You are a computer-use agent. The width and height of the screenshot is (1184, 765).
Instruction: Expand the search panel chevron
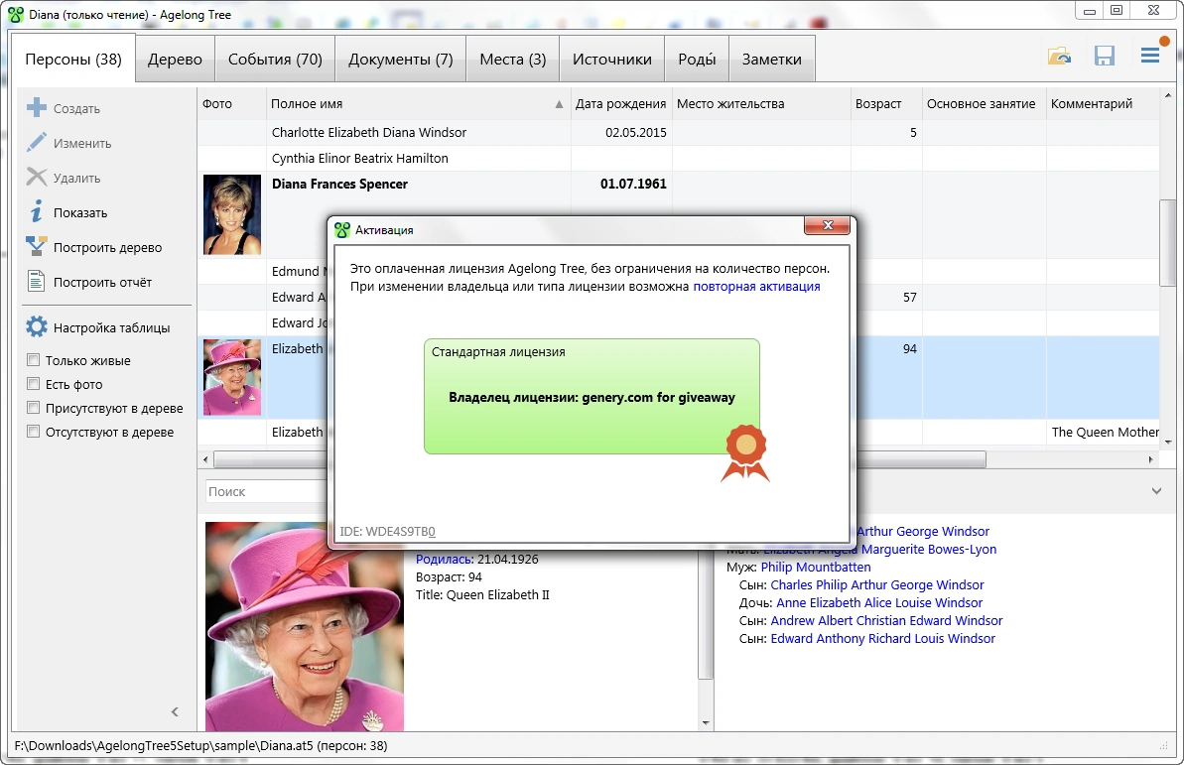1157,491
